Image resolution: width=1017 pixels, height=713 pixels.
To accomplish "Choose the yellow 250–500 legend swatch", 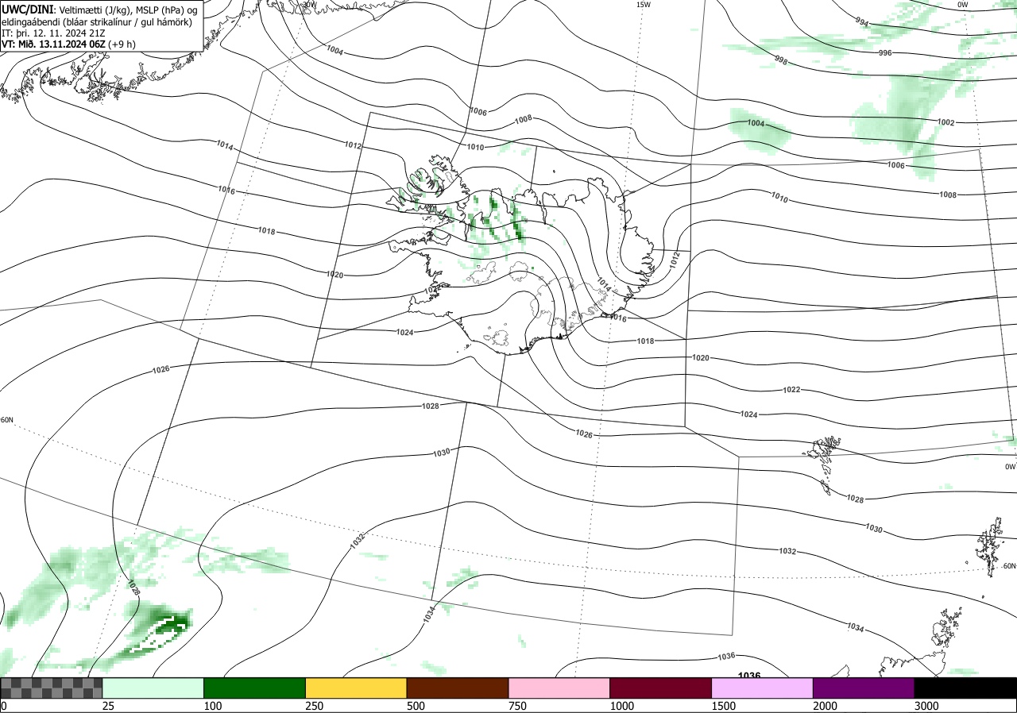I will click(356, 688).
